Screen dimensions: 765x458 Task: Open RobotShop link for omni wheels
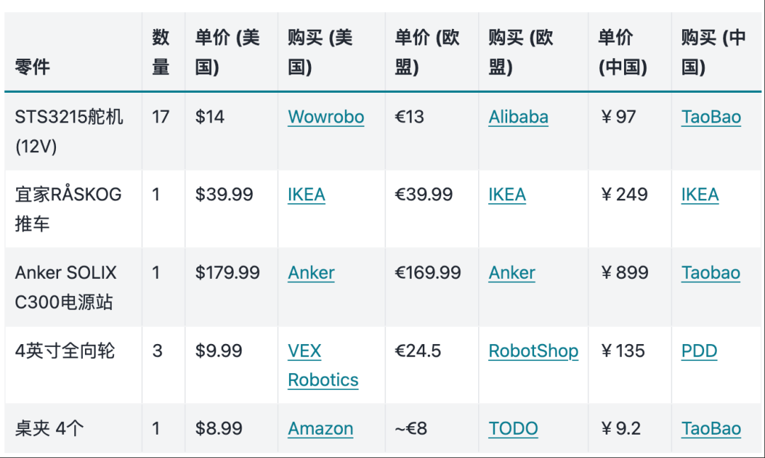tap(533, 351)
